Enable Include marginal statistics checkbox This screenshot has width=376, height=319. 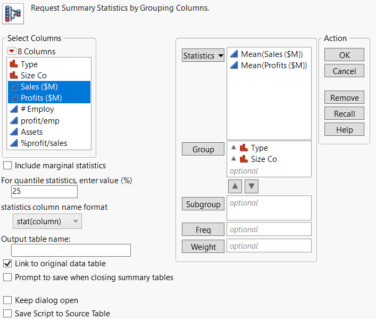[7, 166]
